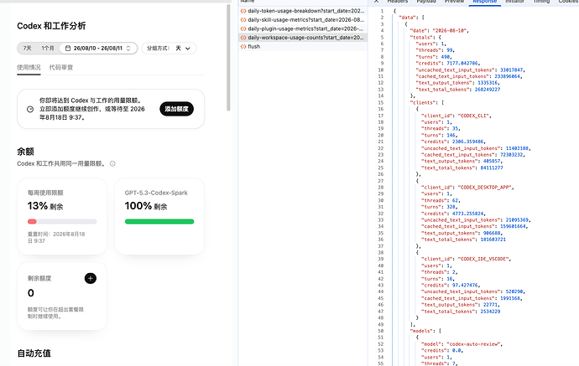This screenshot has width=579, height=366.
Task: Open the 分组方式 grouping dropdown
Action: click(x=169, y=49)
